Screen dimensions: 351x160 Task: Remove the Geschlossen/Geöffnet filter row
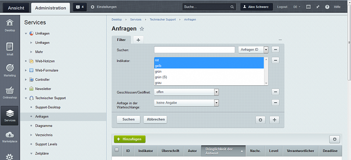pos(276,92)
